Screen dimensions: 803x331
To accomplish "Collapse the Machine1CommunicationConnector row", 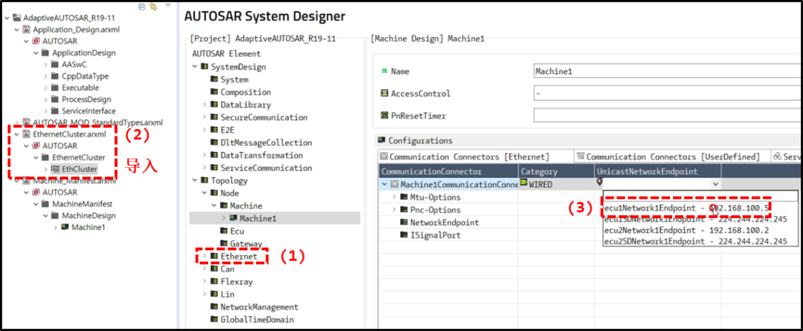I will (384, 184).
